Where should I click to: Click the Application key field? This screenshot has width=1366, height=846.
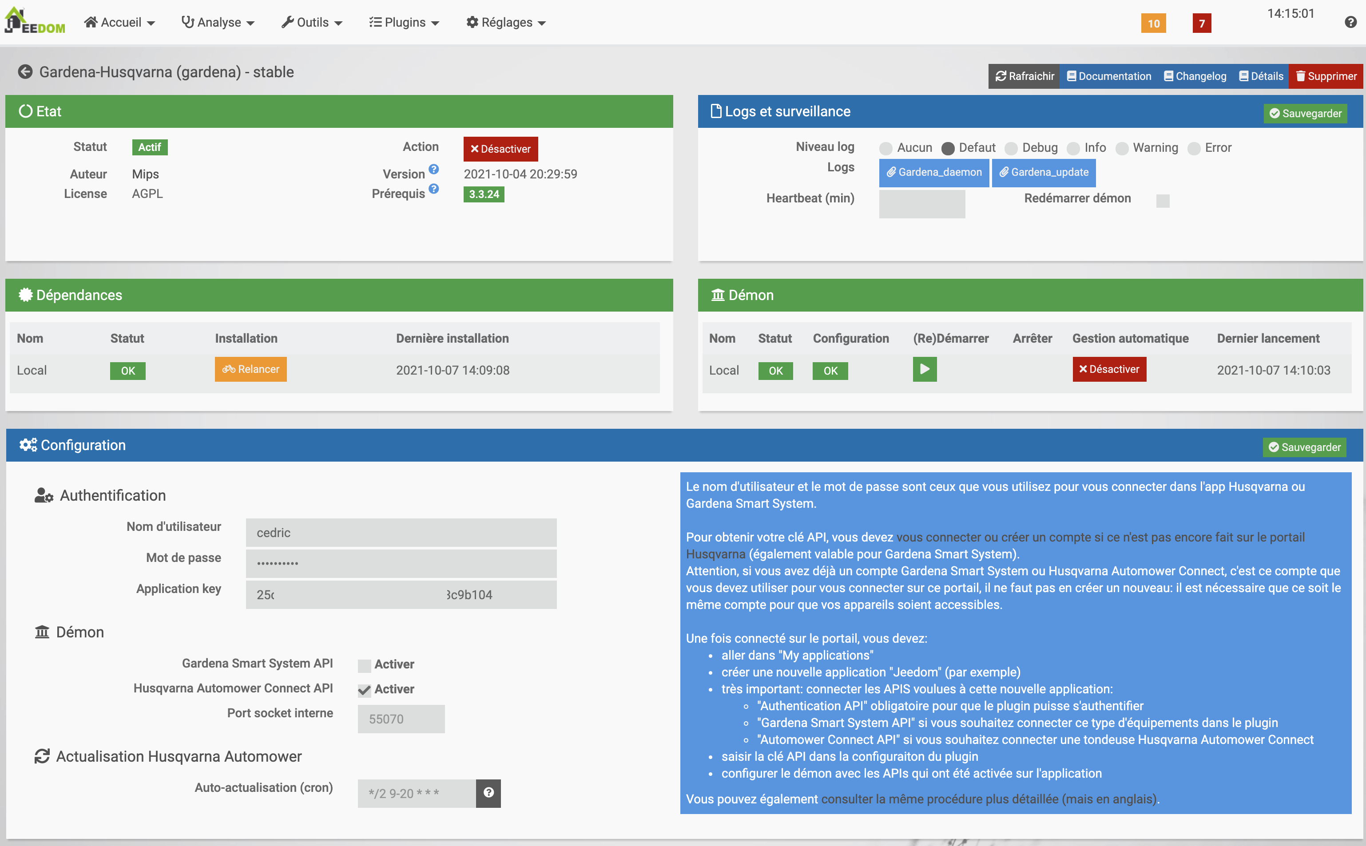401,594
